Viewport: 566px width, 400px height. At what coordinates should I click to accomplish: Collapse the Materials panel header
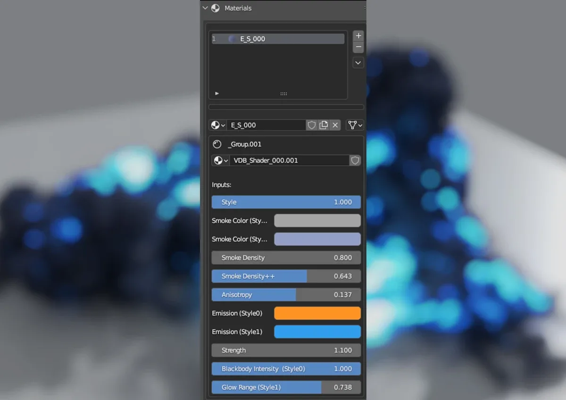(x=205, y=8)
